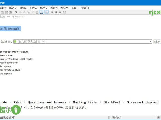Select the Event Tracing for Windows (ETW) reader interface
This screenshot has width=161, height=120.
click(17, 59)
